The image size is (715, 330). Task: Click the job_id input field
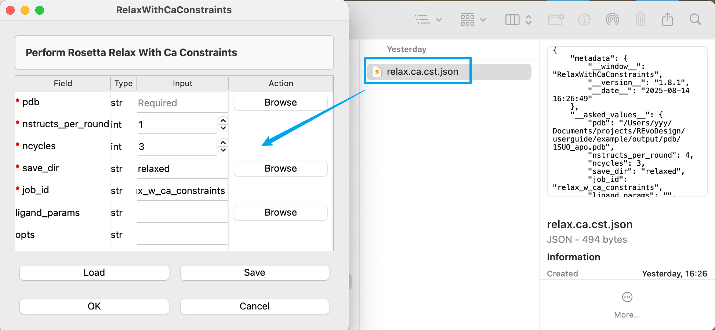[x=182, y=191]
